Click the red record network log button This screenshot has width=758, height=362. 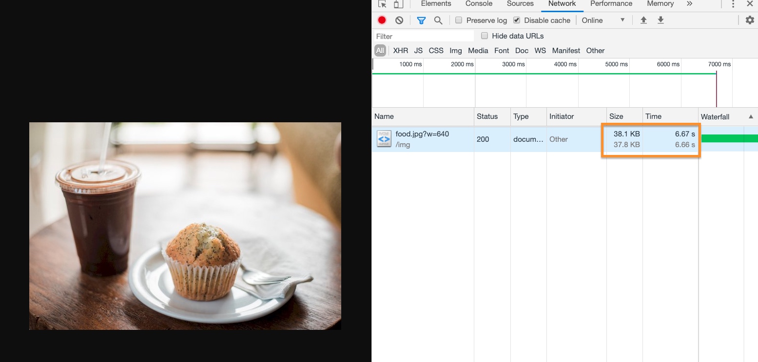click(x=382, y=20)
